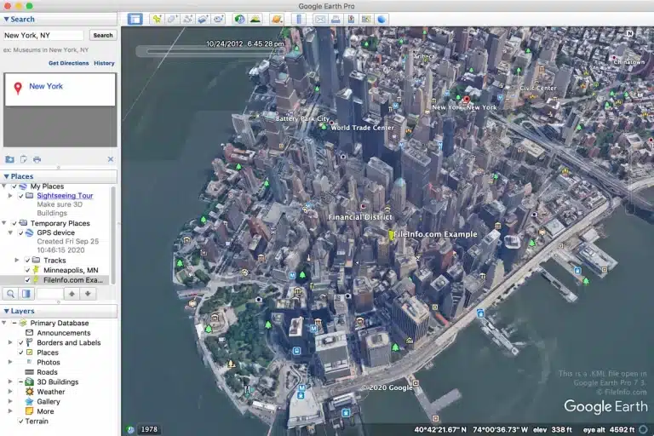Toggle the Borders and Labels layer checkbox
The image size is (654, 436).
point(20,342)
